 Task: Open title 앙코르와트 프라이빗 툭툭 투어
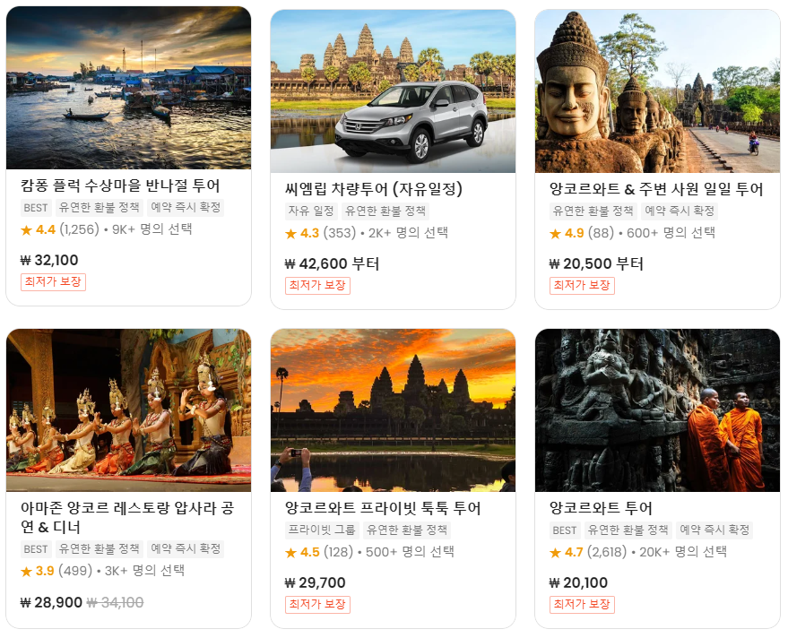click(383, 508)
